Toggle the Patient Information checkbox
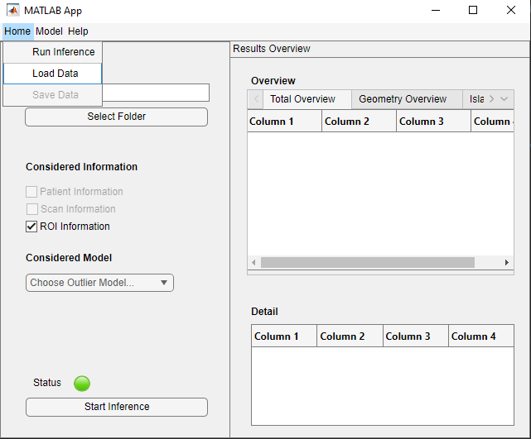 click(x=33, y=192)
